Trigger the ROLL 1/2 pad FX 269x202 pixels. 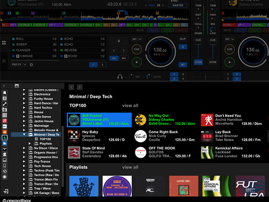point(35,39)
